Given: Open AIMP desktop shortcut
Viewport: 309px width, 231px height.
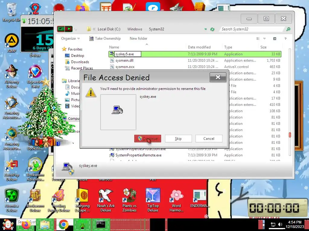Looking at the screenshot, I should [11, 43].
